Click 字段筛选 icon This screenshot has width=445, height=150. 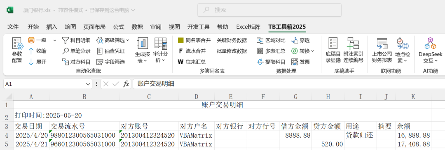tap(100, 62)
